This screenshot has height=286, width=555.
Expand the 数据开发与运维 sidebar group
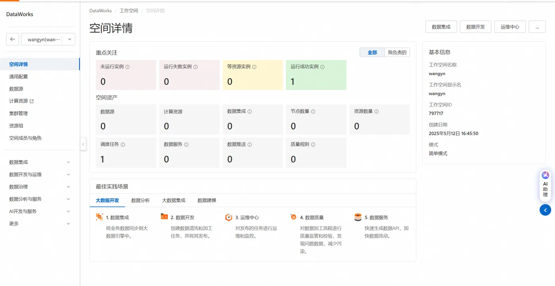pyautogui.click(x=40, y=174)
